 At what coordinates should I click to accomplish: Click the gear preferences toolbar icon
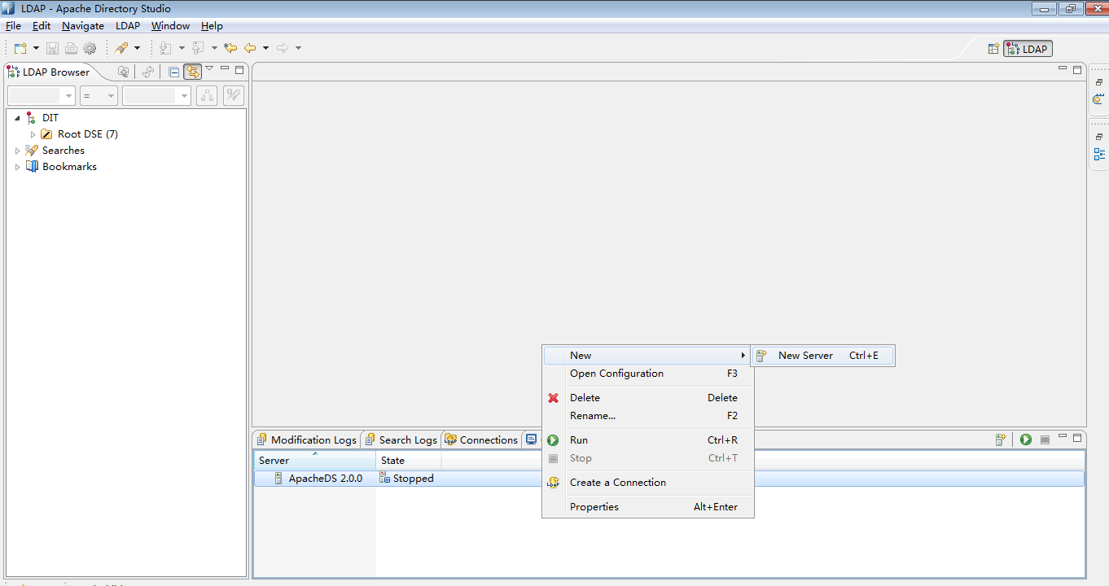tap(90, 48)
